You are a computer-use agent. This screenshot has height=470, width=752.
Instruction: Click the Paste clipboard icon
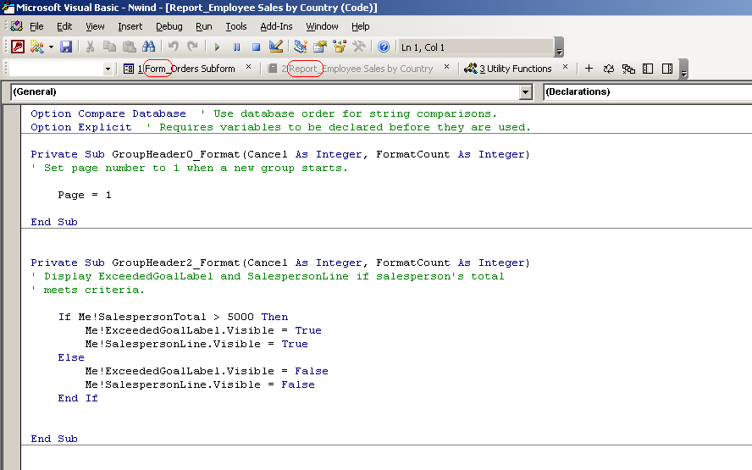click(x=129, y=47)
